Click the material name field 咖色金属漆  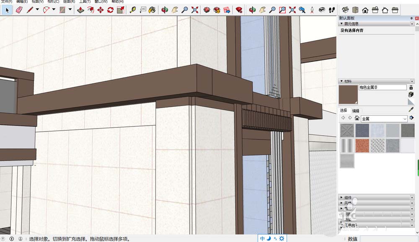point(383,88)
